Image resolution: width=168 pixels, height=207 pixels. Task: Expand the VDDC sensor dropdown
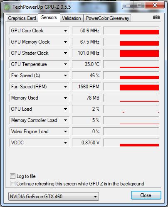(66, 143)
